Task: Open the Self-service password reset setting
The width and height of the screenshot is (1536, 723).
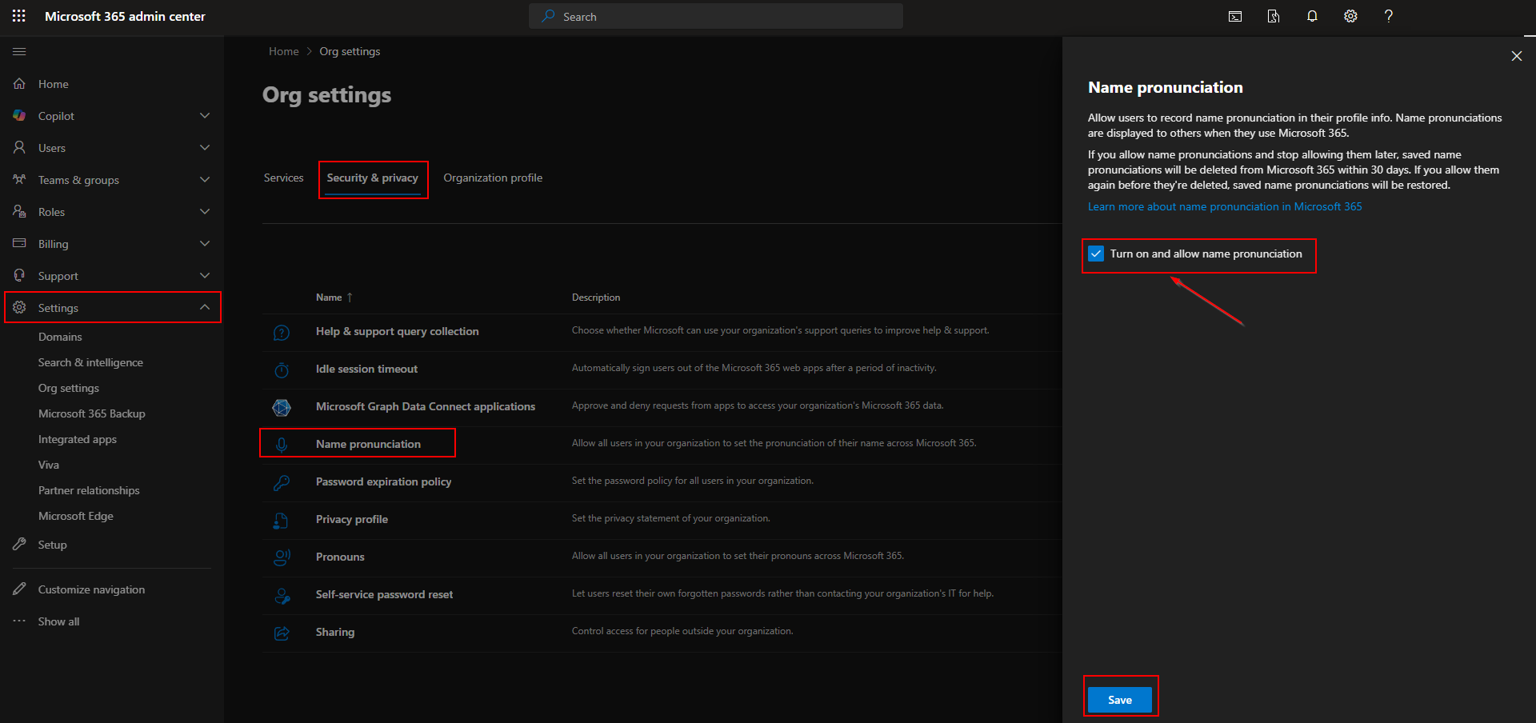Action: 385,594
